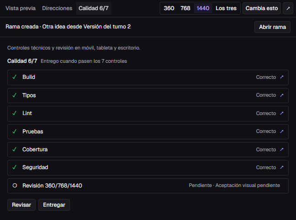Open the Lint check details arrow
This screenshot has width=296, height=220.
tap(282, 113)
